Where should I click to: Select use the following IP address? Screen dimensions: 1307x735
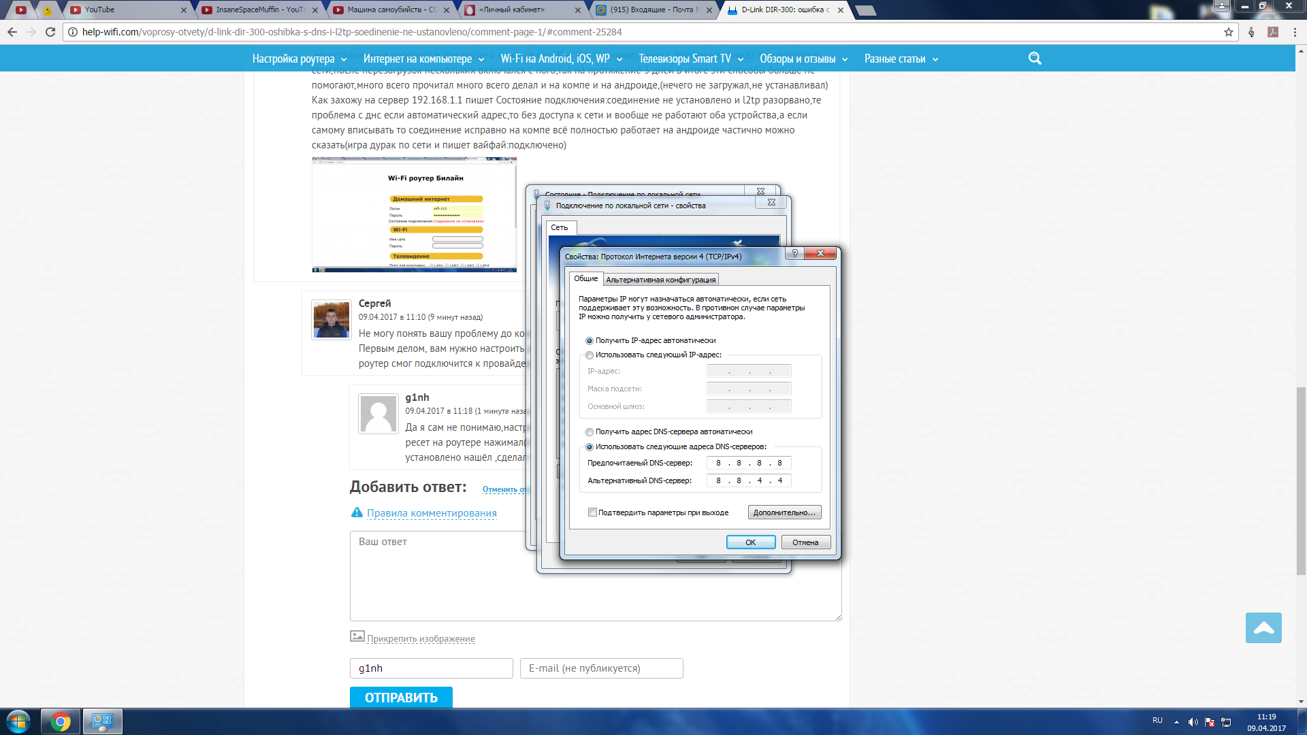[x=590, y=355]
